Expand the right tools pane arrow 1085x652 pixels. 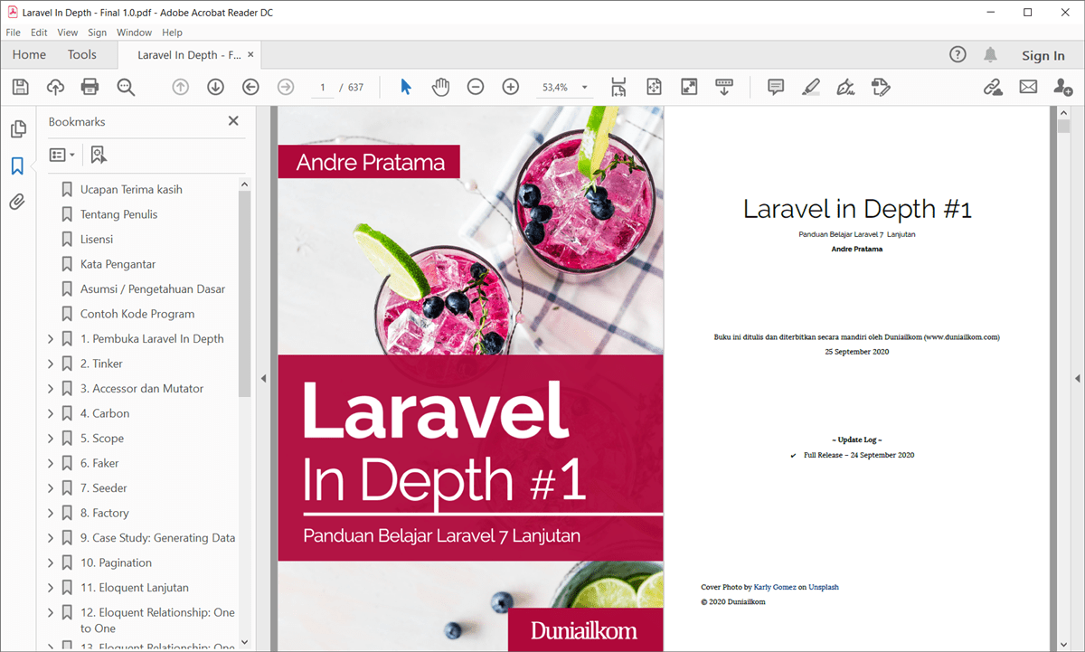1078,378
